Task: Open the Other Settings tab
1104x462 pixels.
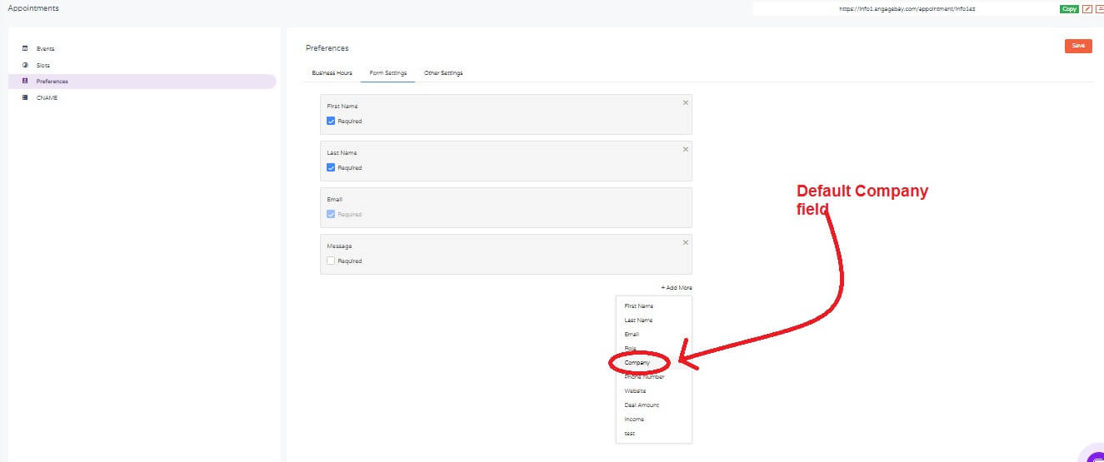Action: click(443, 73)
